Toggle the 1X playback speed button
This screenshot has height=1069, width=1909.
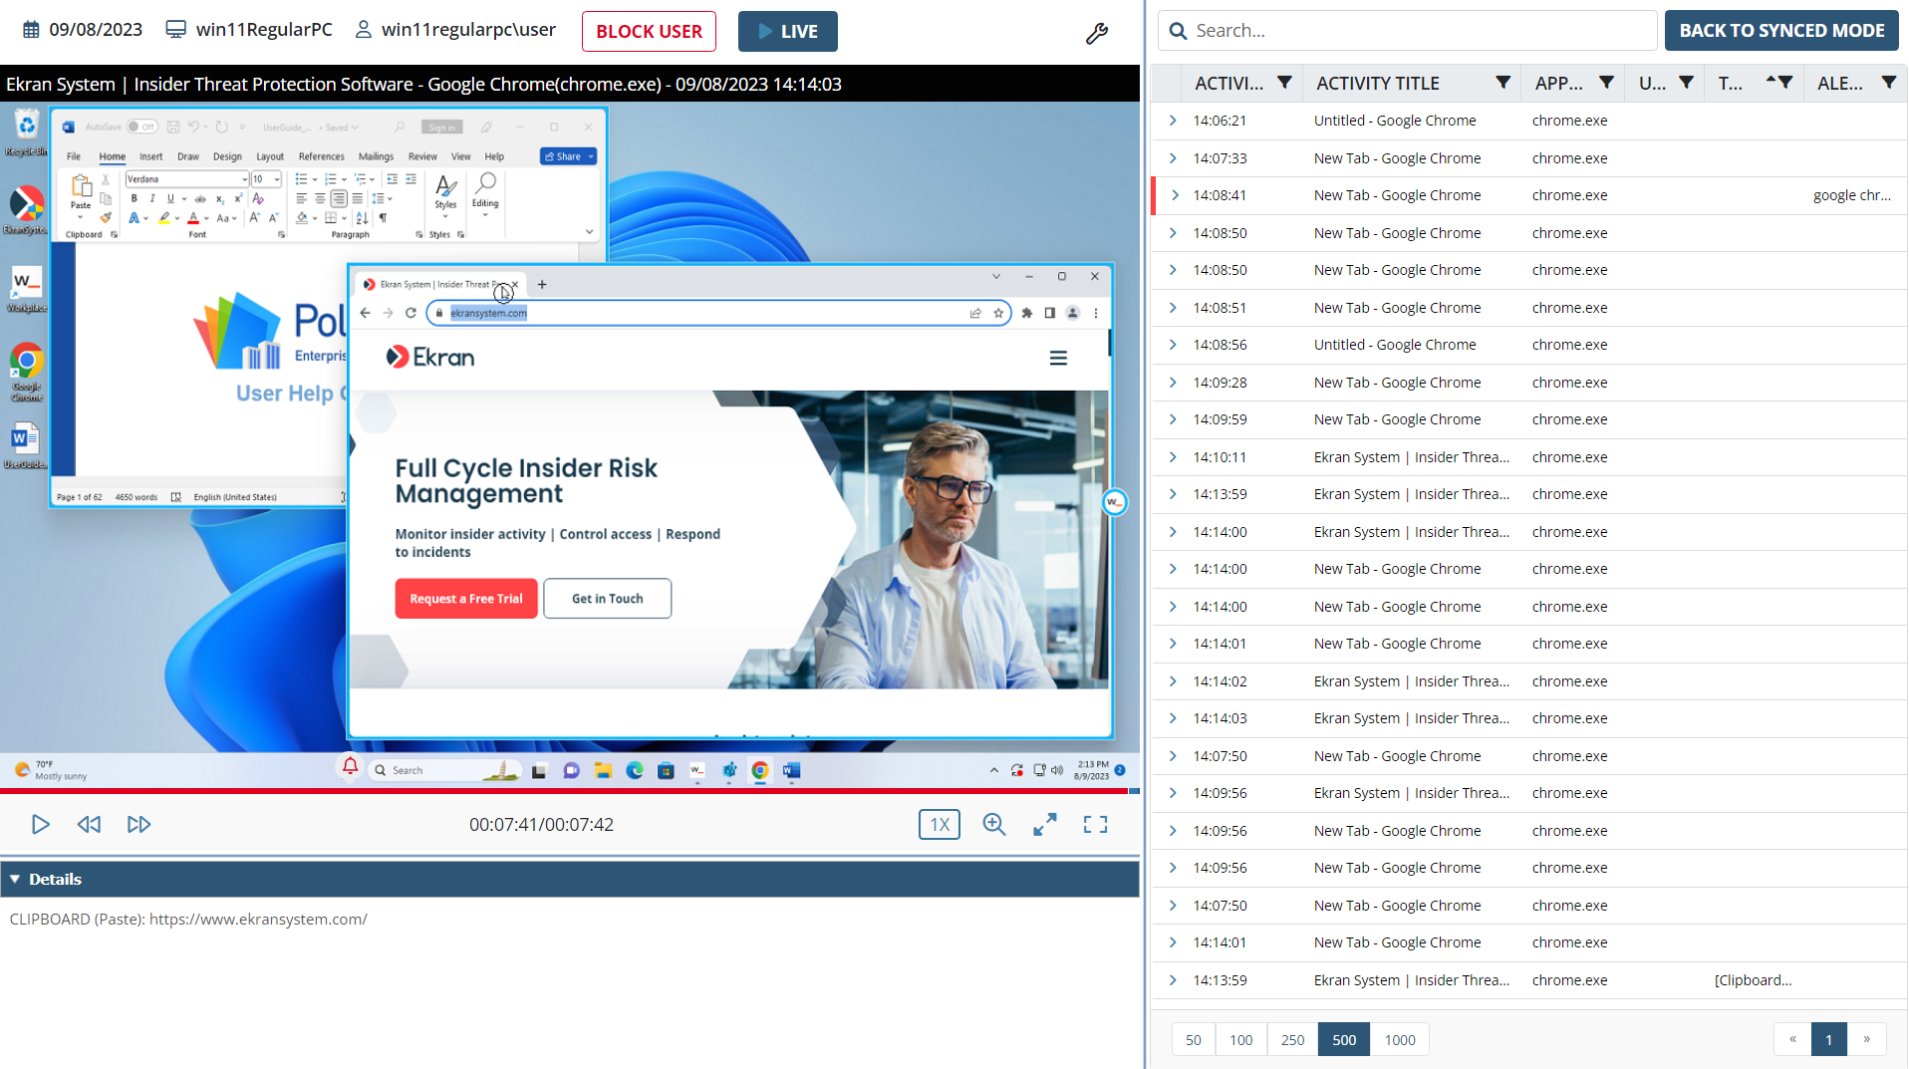point(939,824)
